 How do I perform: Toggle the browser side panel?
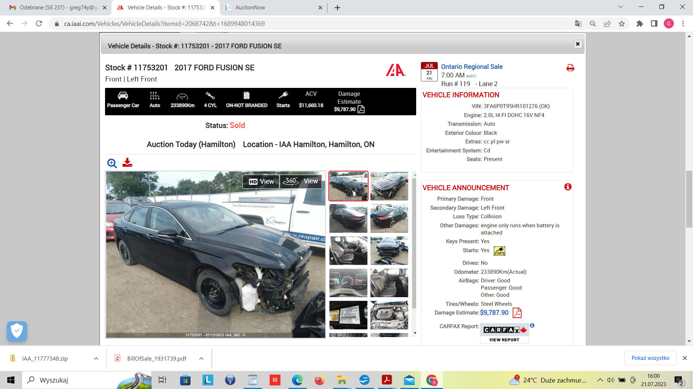(654, 24)
